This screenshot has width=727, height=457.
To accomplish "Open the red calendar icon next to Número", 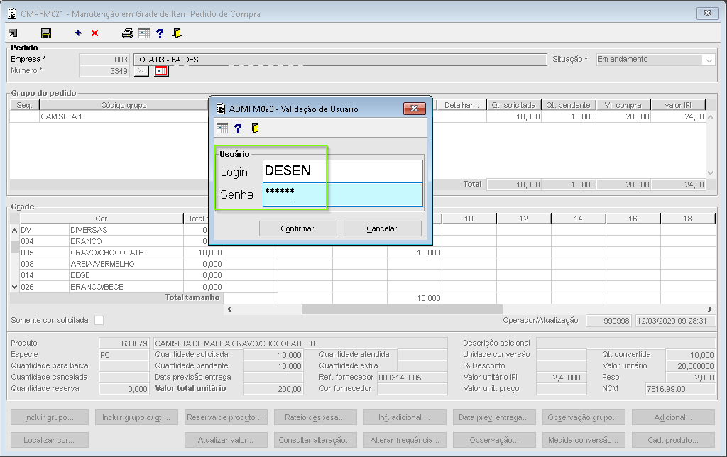I will pos(161,71).
